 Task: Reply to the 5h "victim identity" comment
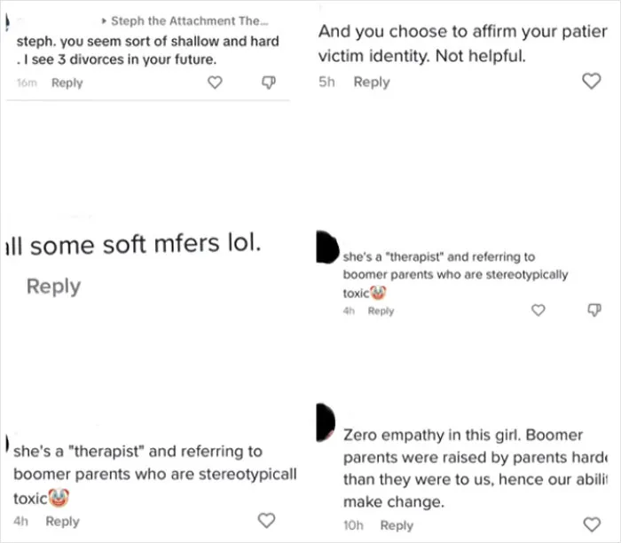click(372, 82)
